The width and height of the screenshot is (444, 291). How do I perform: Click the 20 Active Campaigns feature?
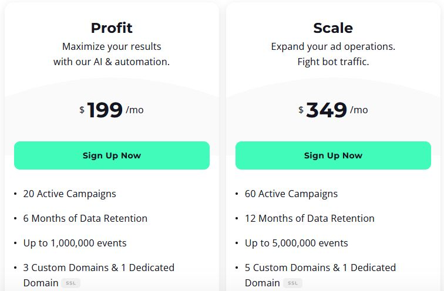pyautogui.click(x=70, y=194)
